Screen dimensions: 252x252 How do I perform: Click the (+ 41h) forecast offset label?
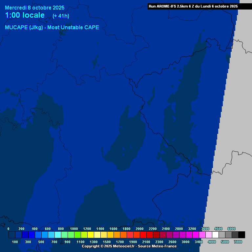61,16
